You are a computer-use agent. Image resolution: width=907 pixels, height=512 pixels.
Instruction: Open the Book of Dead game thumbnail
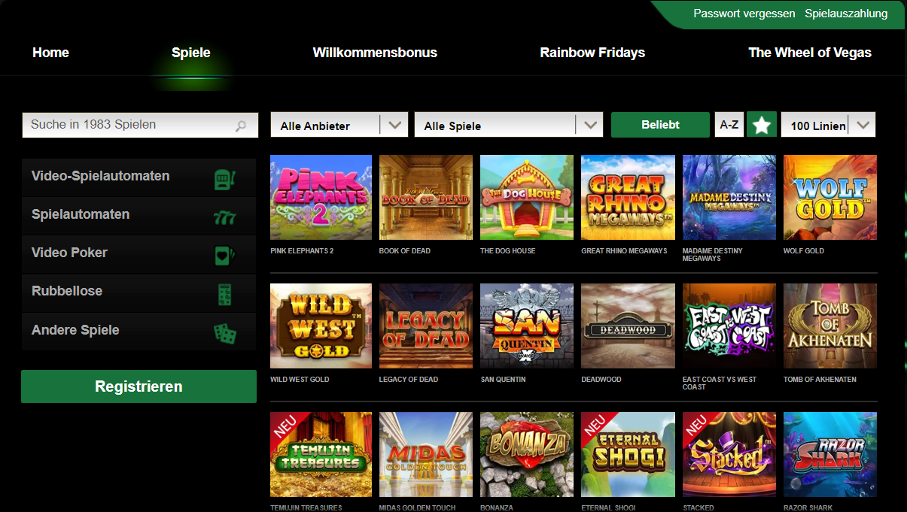[x=426, y=197]
